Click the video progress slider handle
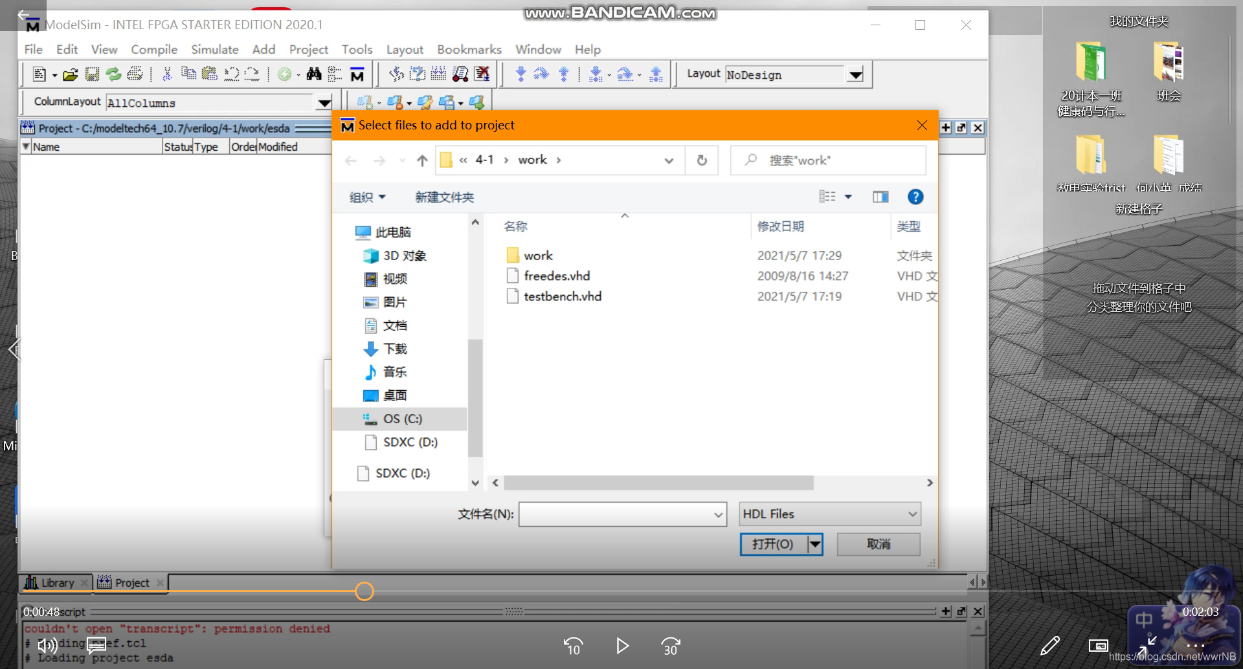 point(364,591)
